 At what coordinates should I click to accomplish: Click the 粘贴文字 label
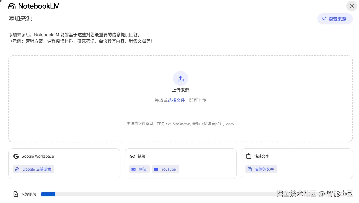[x=262, y=156]
